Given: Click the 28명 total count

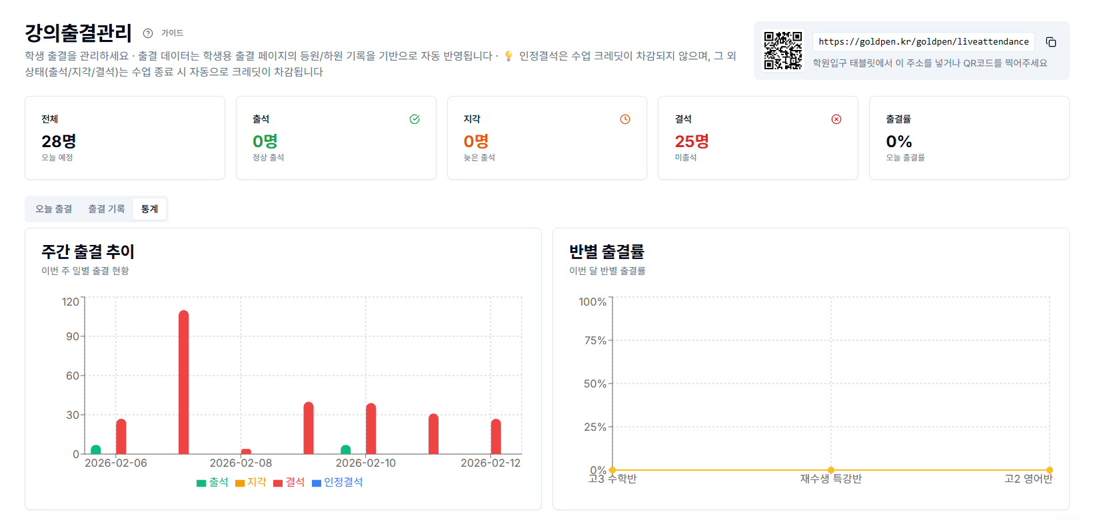Looking at the screenshot, I should 59,141.
